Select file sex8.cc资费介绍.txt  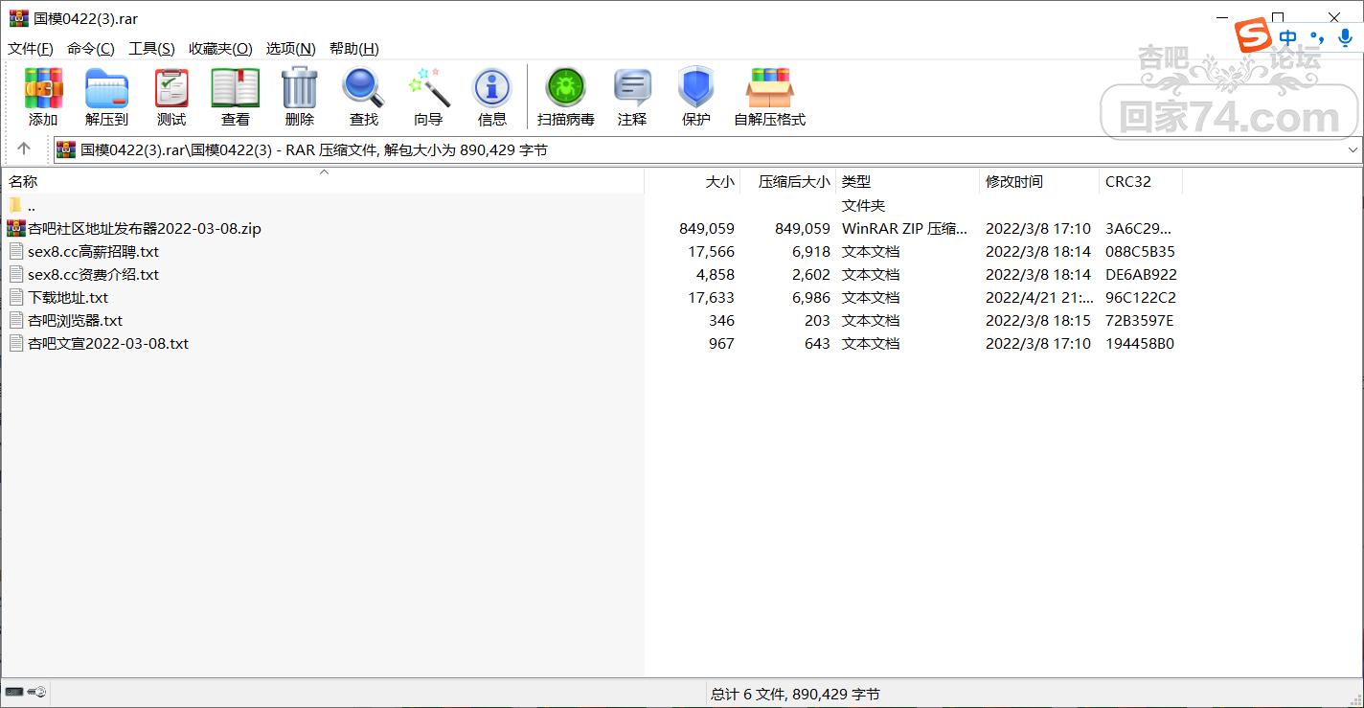point(94,274)
